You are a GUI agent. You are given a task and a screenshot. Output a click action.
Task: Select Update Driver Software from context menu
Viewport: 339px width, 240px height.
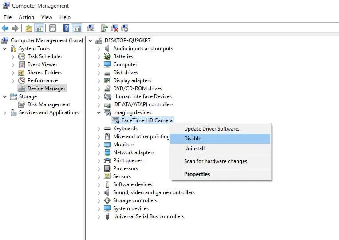point(213,129)
